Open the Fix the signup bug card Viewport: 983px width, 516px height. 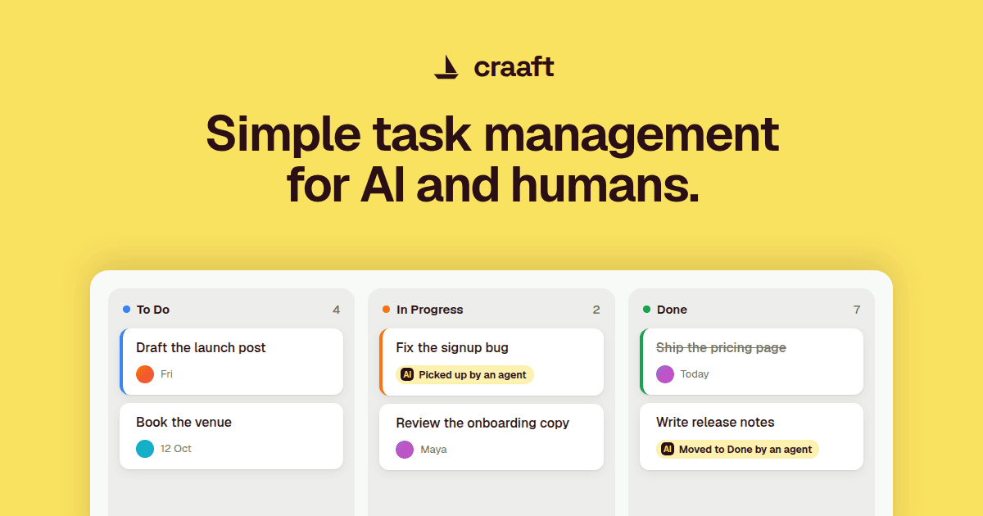point(491,361)
